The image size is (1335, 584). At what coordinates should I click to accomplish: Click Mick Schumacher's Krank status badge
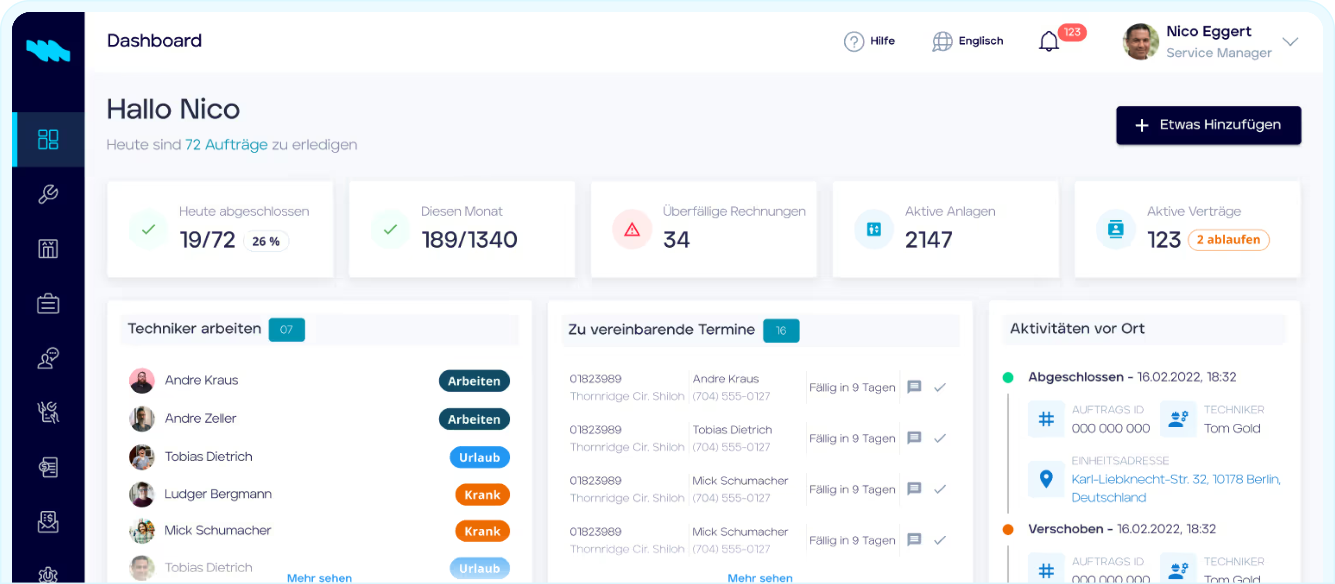point(482,531)
